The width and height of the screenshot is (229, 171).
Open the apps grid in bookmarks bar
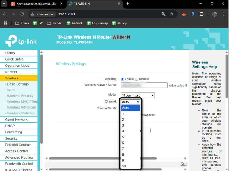(x=6, y=23)
